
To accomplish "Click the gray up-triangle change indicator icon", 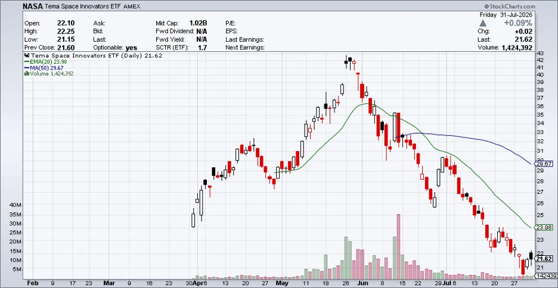I will (x=483, y=23).
